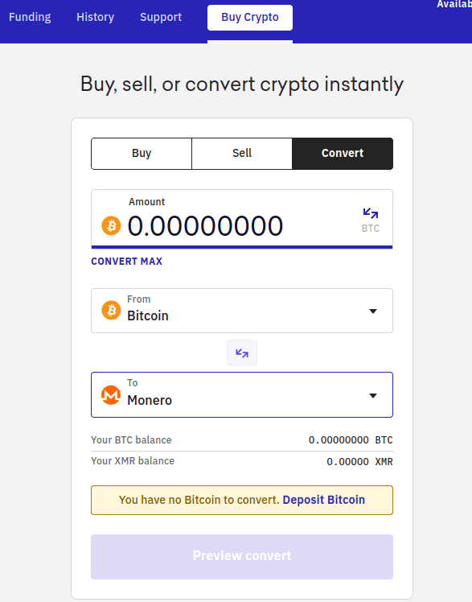Viewport: 472px width, 602px height.
Task: Click CONVERT MAX
Action: pyautogui.click(x=126, y=262)
